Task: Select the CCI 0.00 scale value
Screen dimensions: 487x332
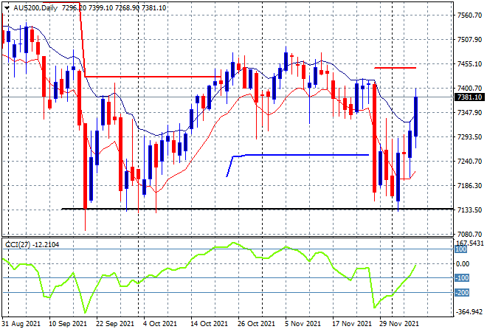Action: pos(462,264)
